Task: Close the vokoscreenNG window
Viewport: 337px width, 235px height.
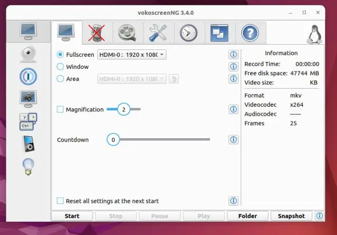Action: (318, 13)
